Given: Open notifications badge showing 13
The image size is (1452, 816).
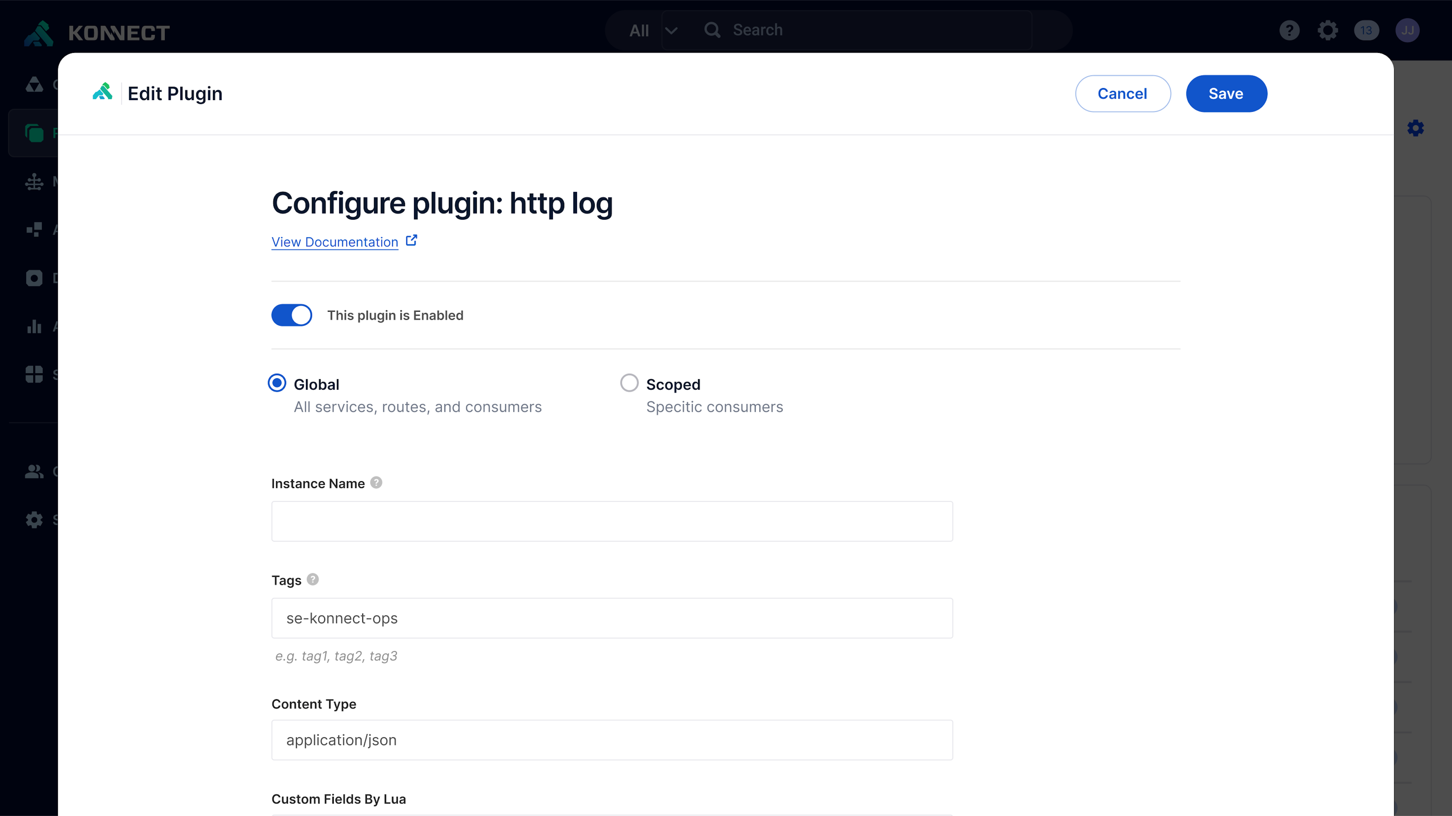Looking at the screenshot, I should pos(1366,30).
